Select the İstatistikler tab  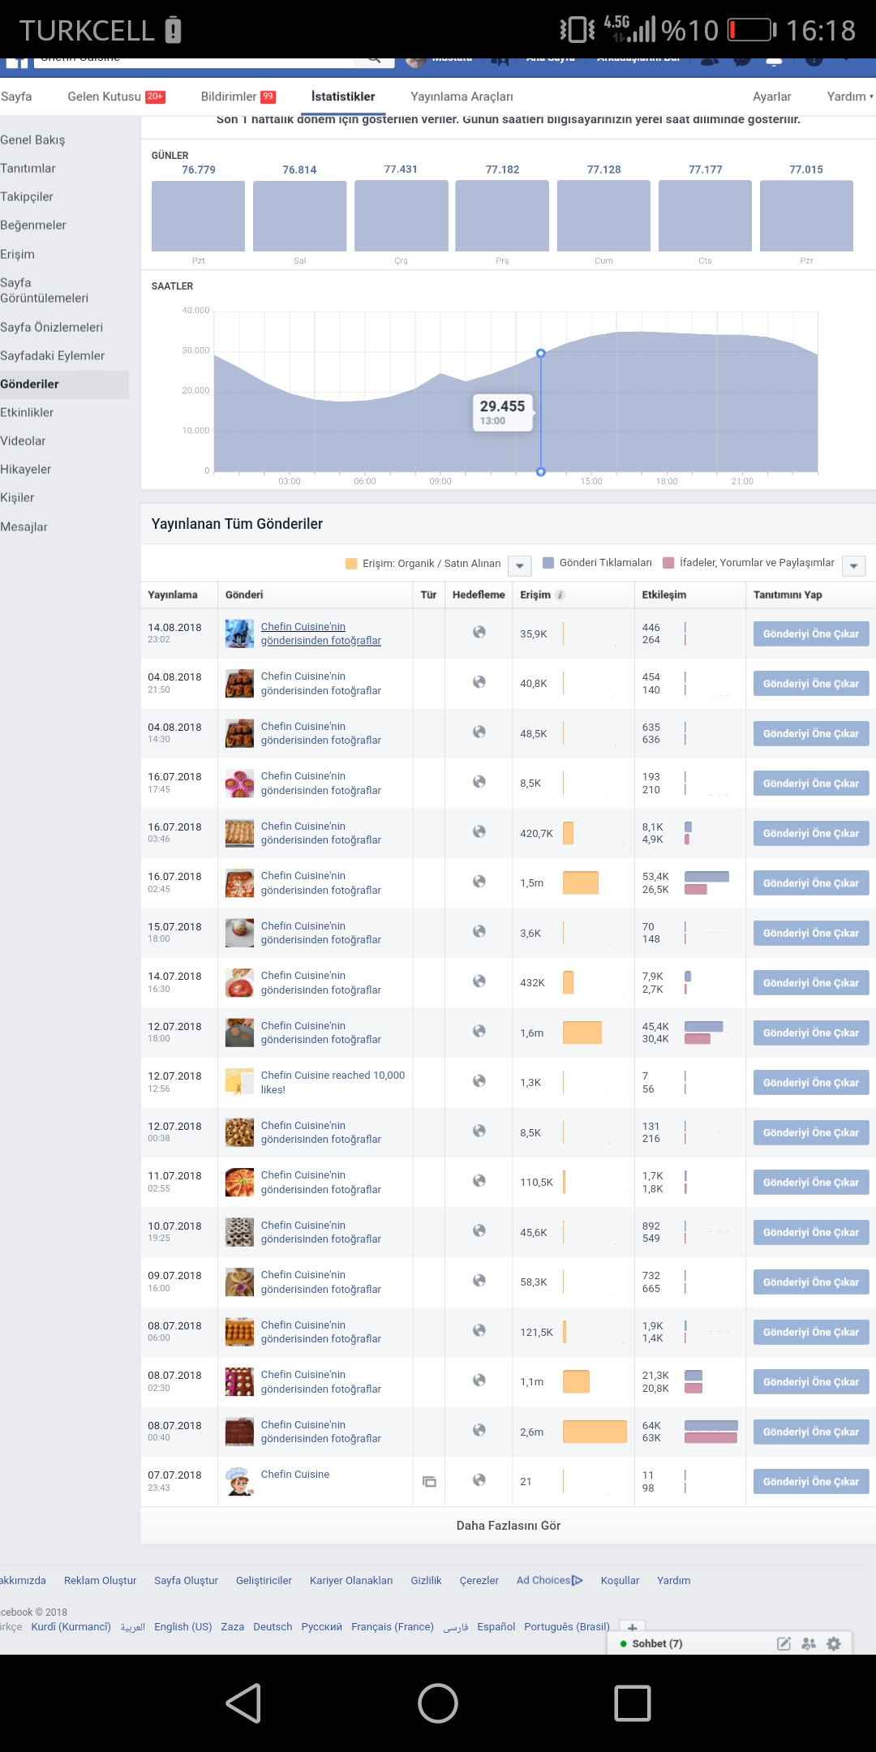click(343, 97)
